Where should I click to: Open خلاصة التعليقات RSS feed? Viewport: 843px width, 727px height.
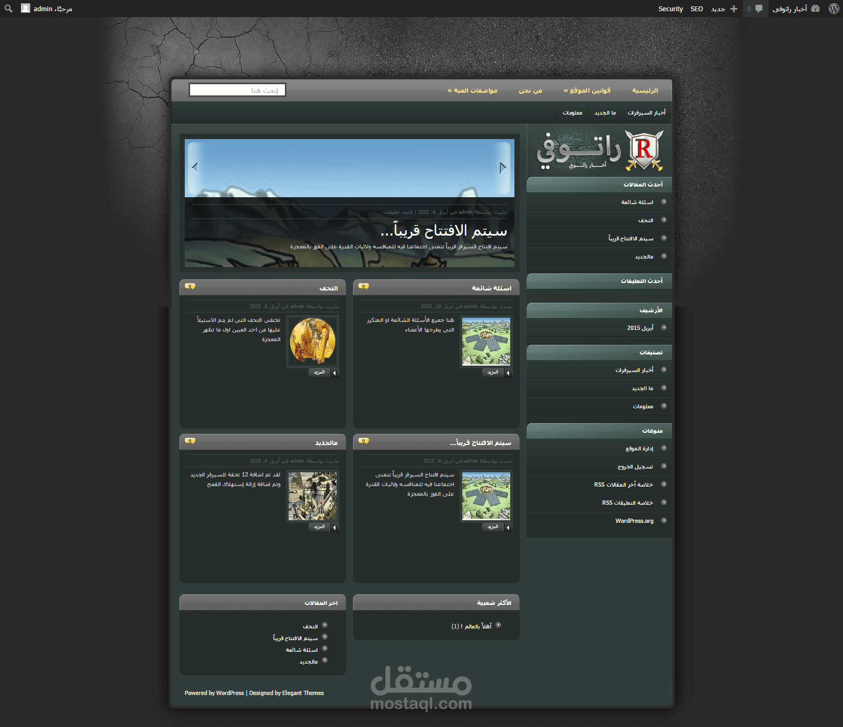[x=628, y=503]
